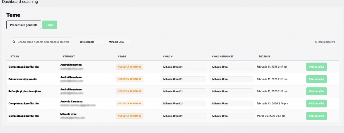Click Vezi detaliile for Reflecție și plan de acțiune
The height and width of the screenshot is (133, 344).
pos(316,91)
